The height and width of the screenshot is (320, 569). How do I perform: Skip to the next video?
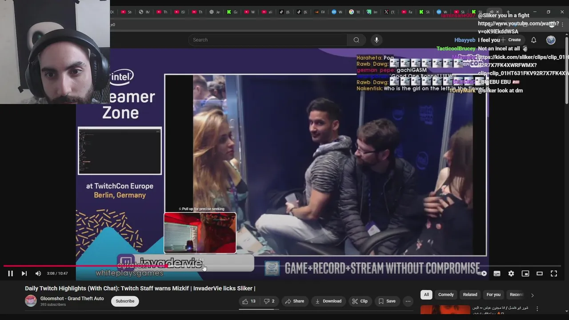point(24,274)
